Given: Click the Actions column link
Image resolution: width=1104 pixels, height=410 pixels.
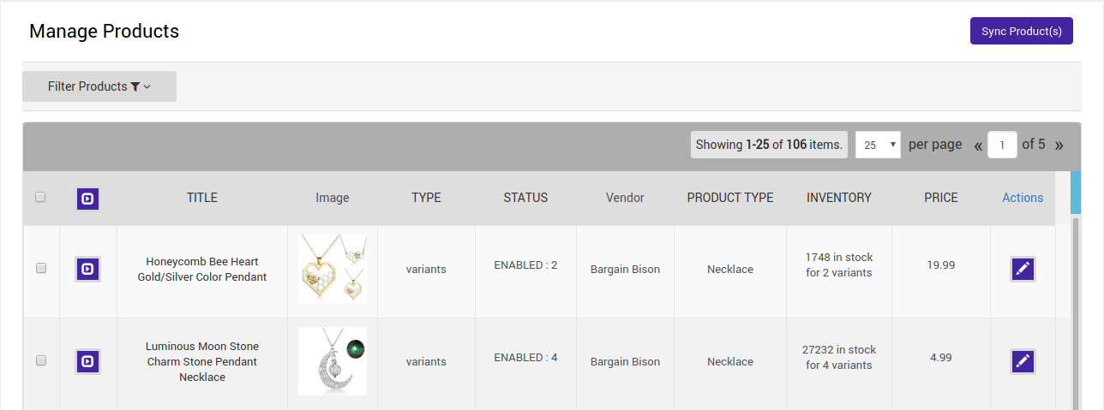Looking at the screenshot, I should [1023, 198].
